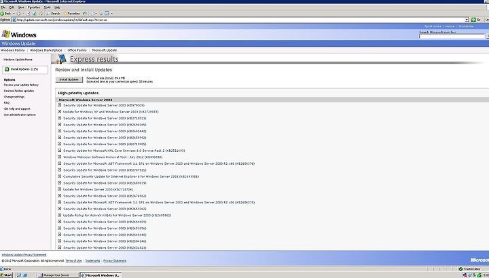Open Restore hidden updates link
This screenshot has width=489, height=278.
[x=19, y=91]
